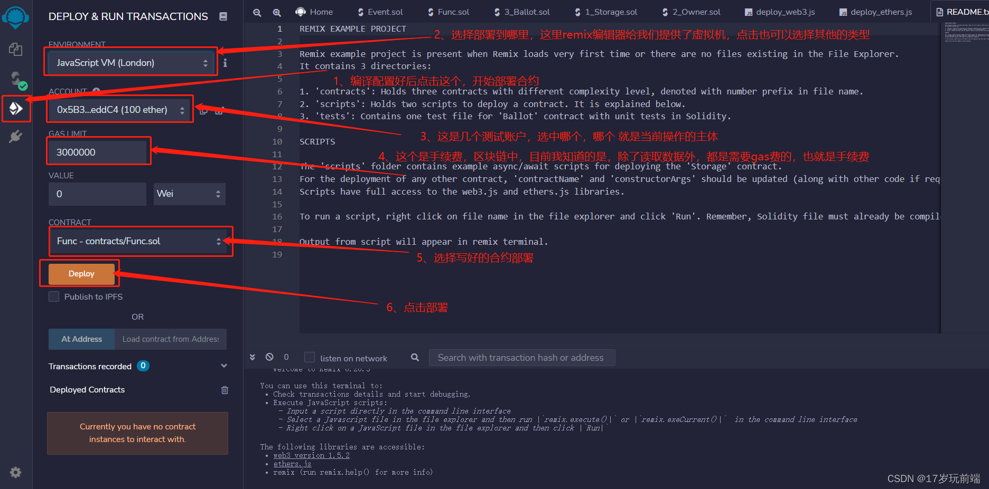Click the pending transactions count 0
Viewport: 989px width, 489px height.
pos(286,357)
